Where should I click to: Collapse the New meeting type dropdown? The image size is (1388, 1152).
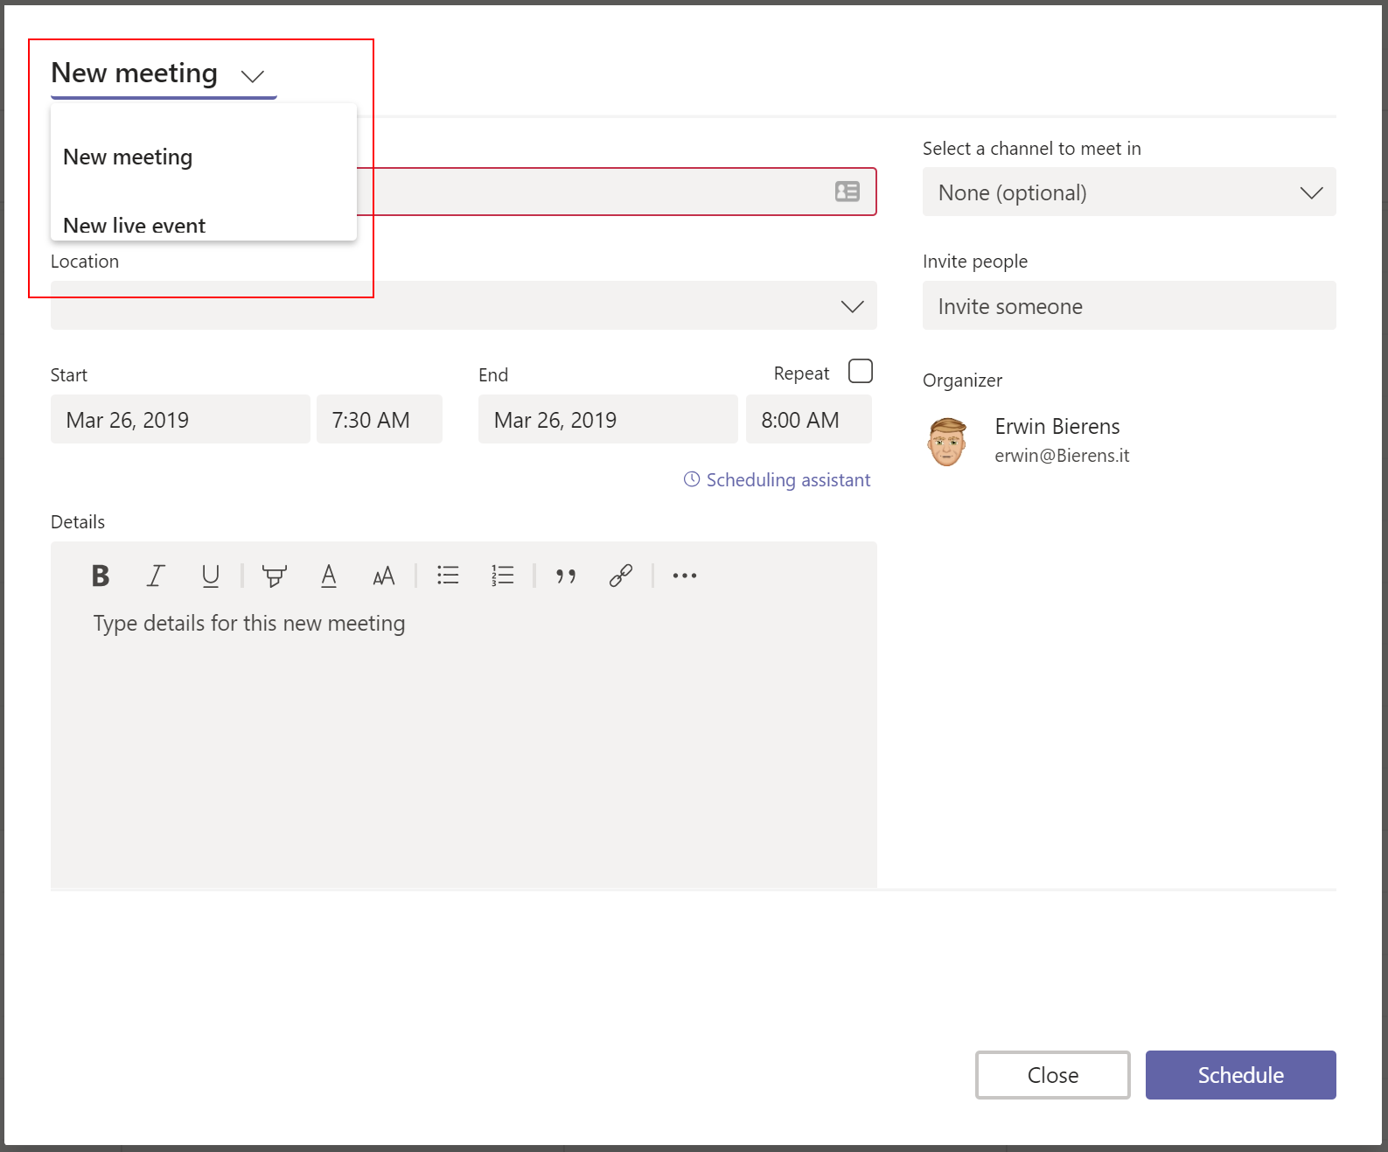click(x=252, y=76)
